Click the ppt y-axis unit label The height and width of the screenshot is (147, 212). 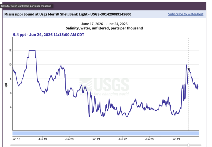click(6, 85)
